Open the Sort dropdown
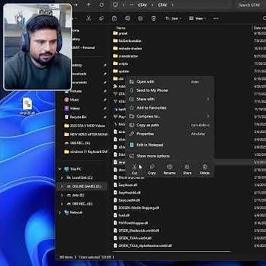The width and height of the screenshot is (266, 266). coord(174,18)
